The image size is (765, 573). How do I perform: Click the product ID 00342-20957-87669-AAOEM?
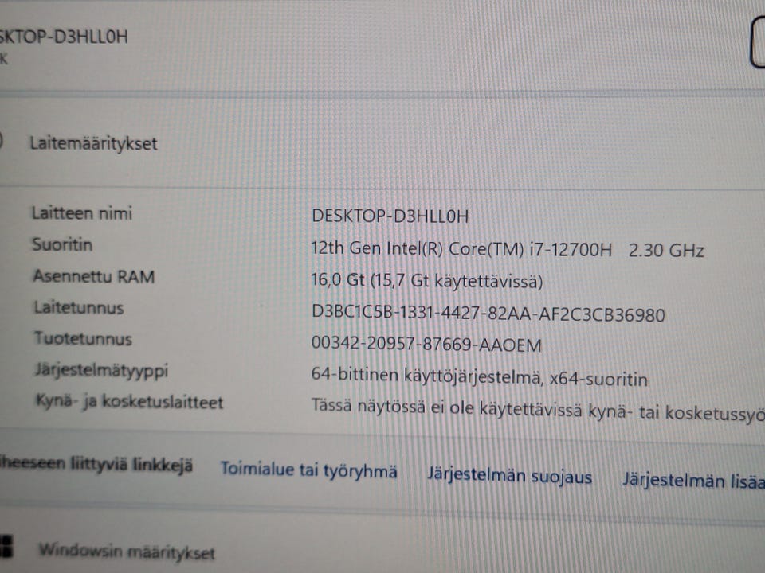coord(426,345)
